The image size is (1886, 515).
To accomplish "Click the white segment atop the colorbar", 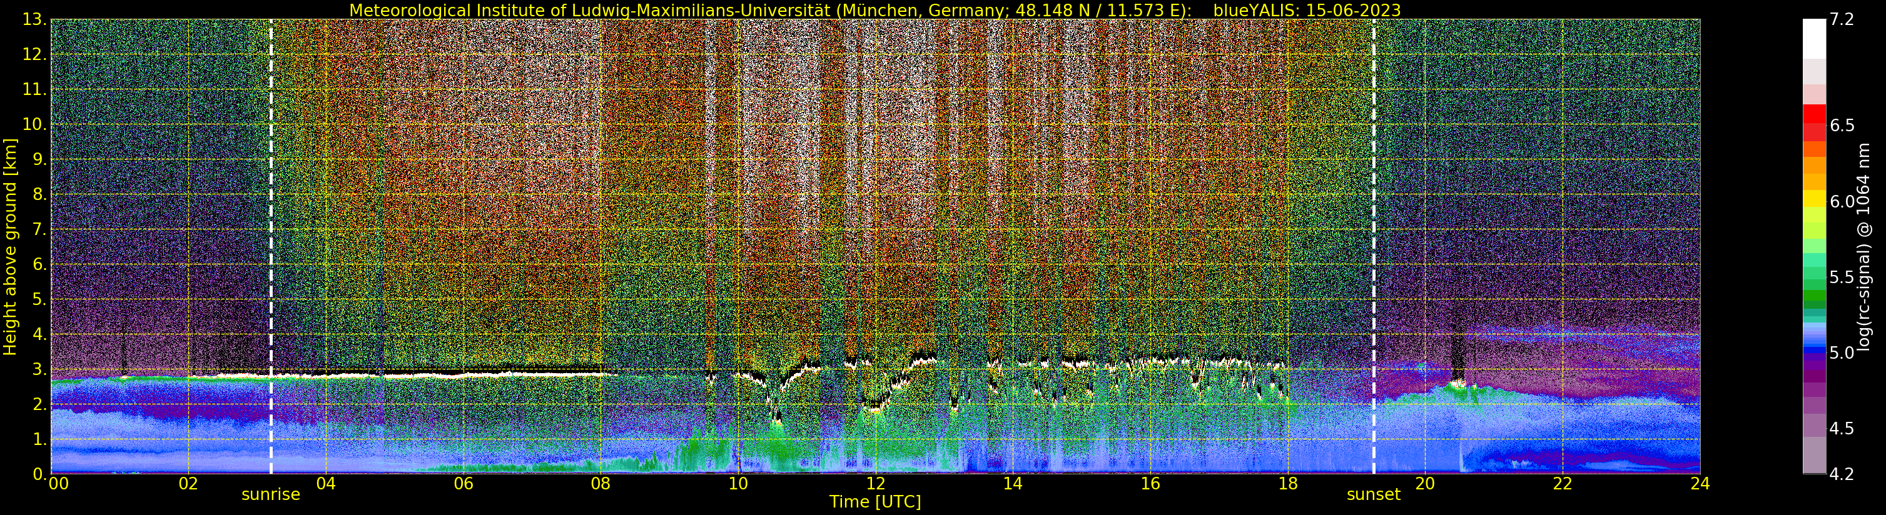I will (x=1814, y=38).
